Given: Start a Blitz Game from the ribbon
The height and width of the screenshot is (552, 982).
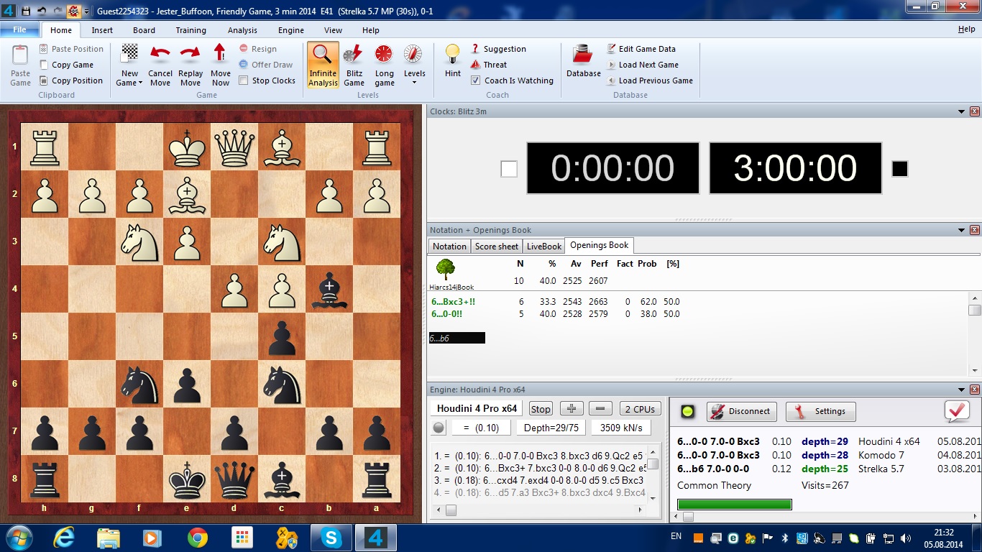Looking at the screenshot, I should click(354, 55).
